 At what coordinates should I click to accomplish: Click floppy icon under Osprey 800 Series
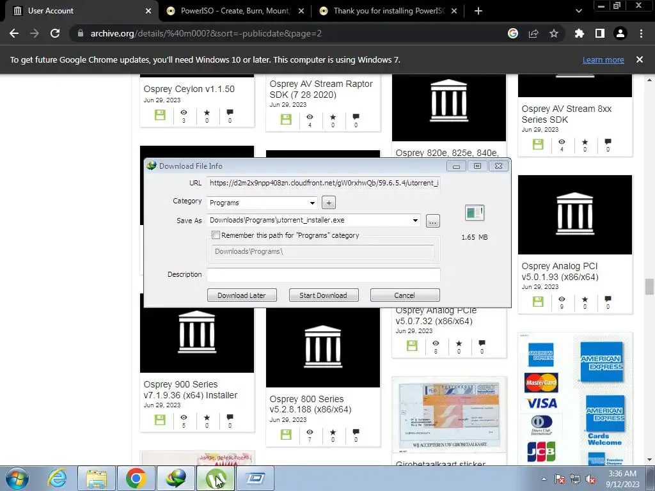(286, 435)
